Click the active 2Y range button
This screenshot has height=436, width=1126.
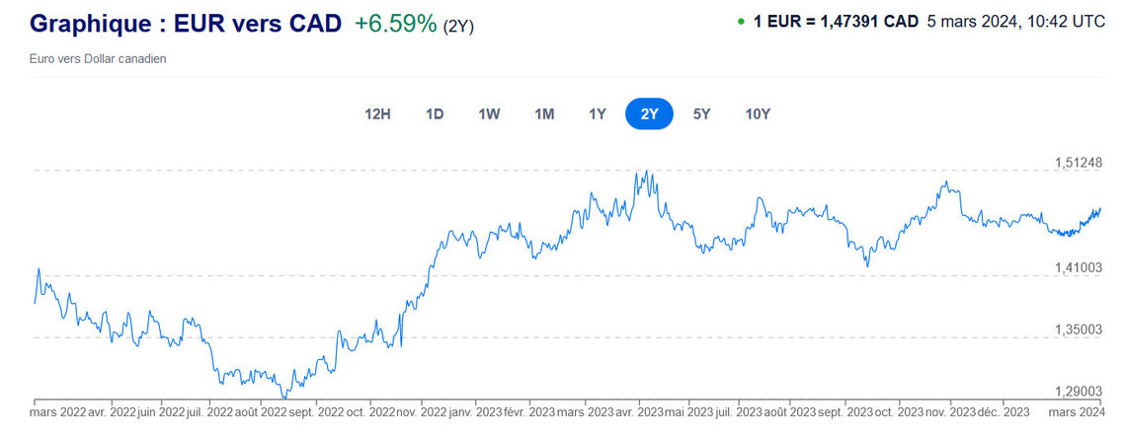[x=649, y=114]
